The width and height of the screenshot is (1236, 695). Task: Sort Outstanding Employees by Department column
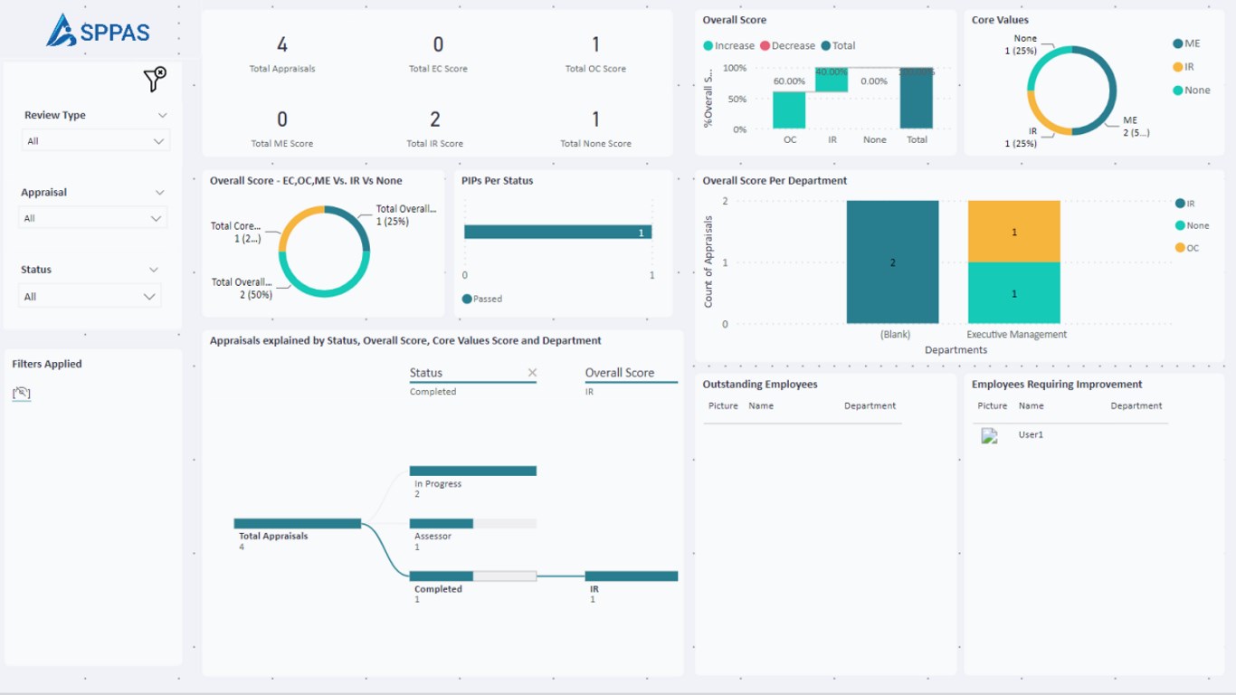(x=870, y=406)
